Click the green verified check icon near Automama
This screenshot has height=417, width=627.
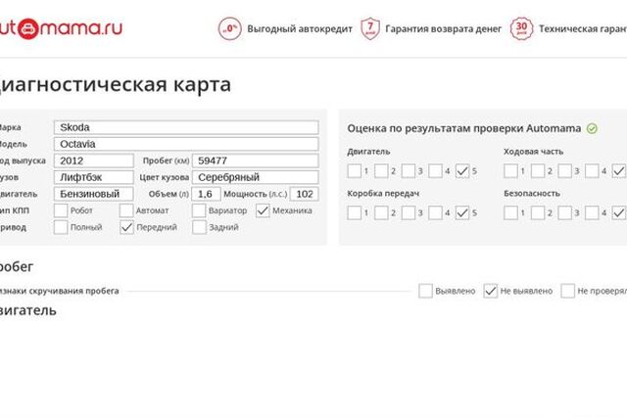tap(592, 128)
